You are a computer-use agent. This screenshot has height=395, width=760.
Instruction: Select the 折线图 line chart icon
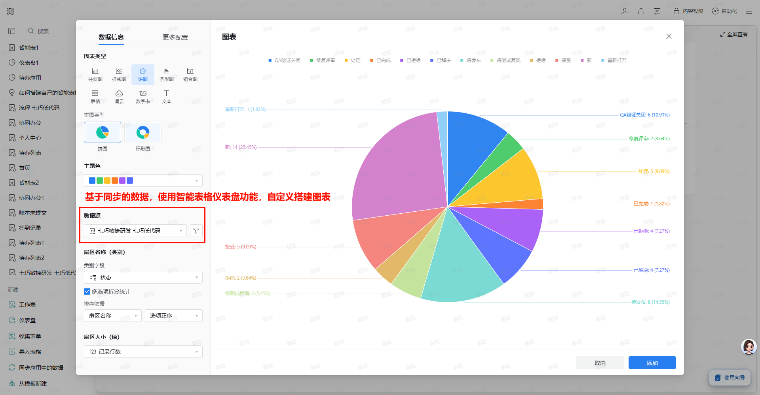point(119,74)
